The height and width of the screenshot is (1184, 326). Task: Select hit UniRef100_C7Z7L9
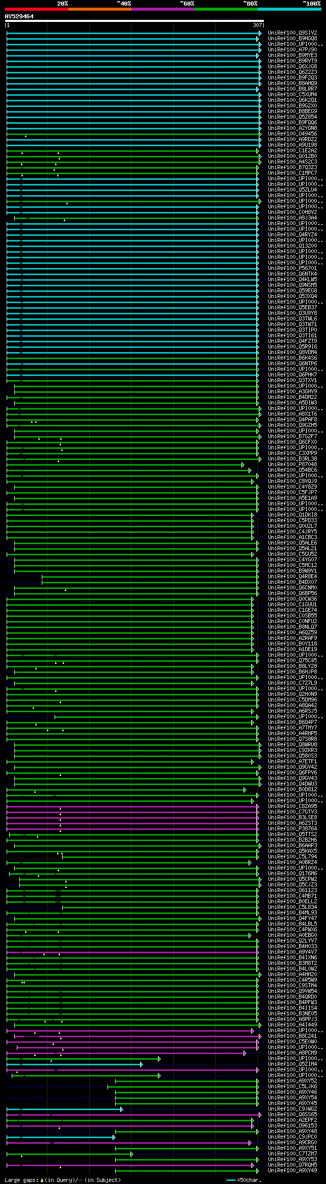coord(292,683)
